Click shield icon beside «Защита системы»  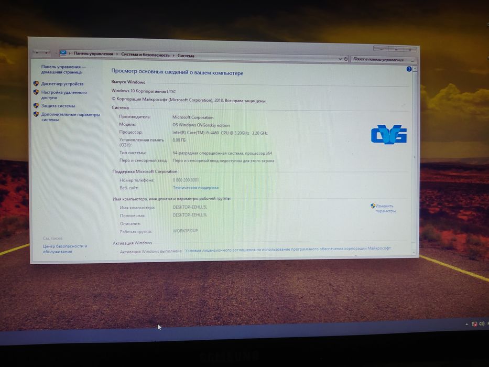(x=36, y=106)
